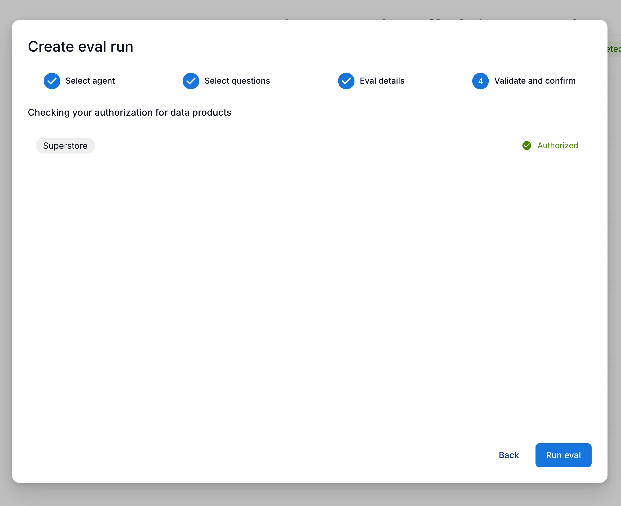621x506 pixels.
Task: Click the Eval details step checkmark icon
Action: pos(346,81)
